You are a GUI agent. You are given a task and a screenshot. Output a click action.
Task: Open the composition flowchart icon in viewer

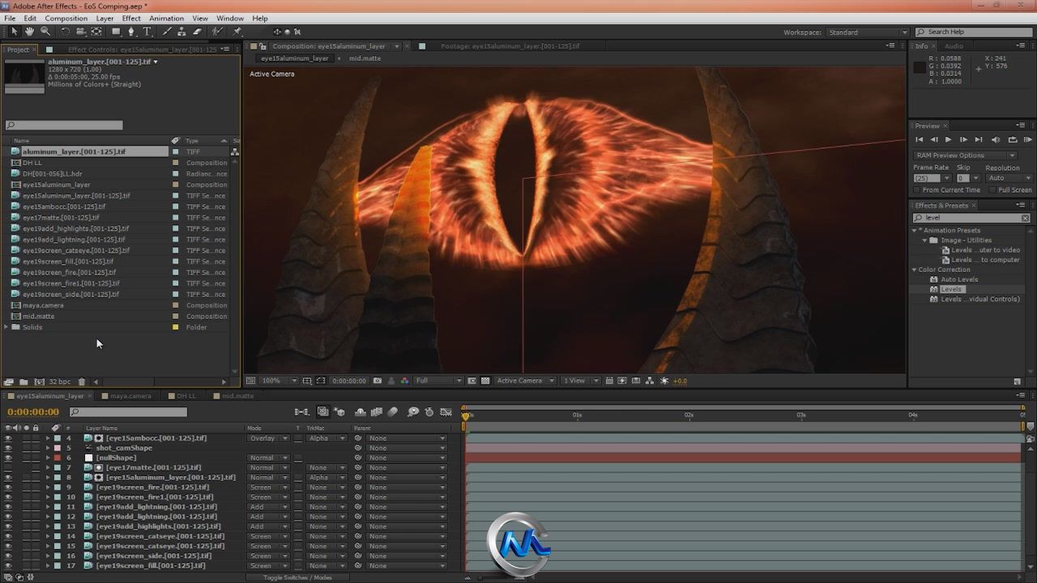pyautogui.click(x=650, y=381)
